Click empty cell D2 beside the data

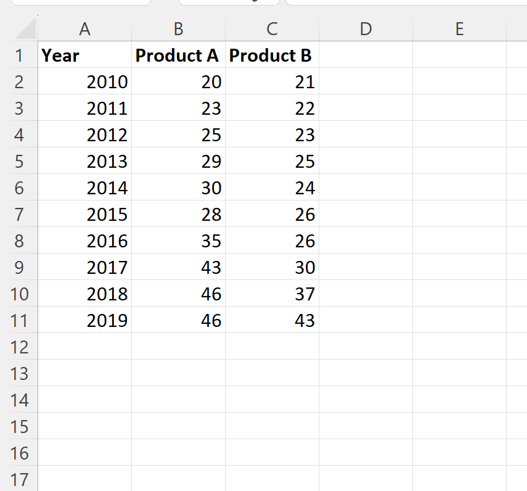click(x=366, y=81)
